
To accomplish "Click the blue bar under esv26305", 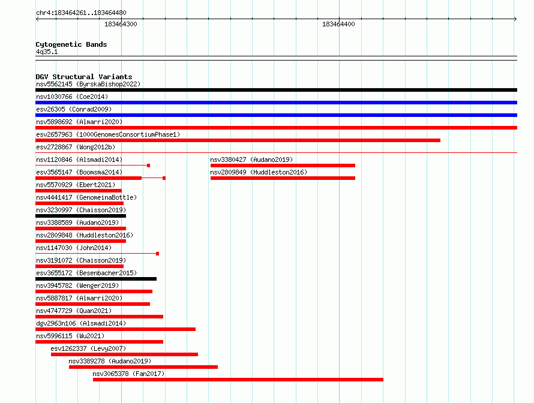I will coord(276,115).
